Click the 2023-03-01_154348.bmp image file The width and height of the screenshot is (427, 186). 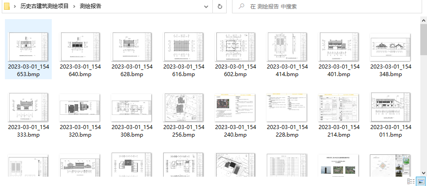pos(391,49)
